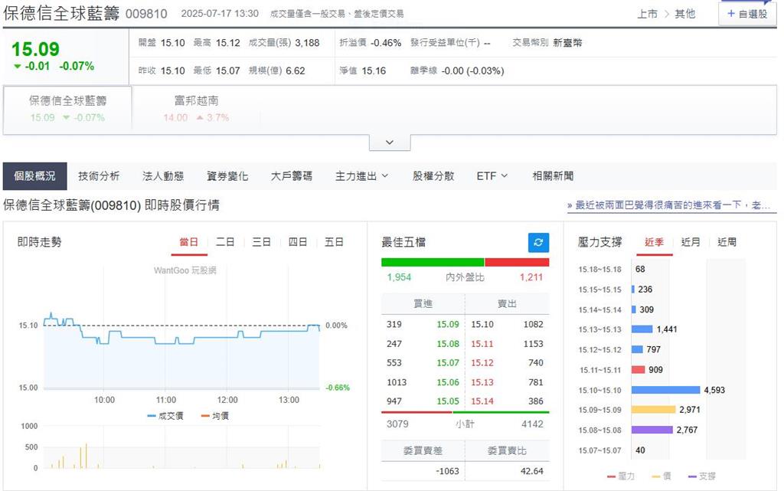Select 當日 intraday chart range
This screenshot has height=491, width=784.
(x=189, y=243)
